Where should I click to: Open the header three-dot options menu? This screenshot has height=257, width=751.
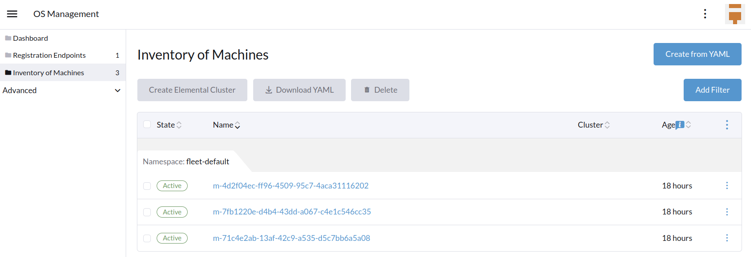705,14
